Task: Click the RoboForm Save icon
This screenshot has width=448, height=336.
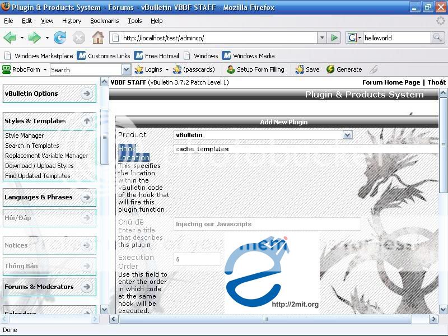Action: click(307, 69)
